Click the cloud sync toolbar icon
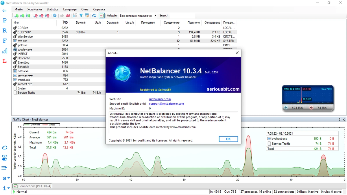 (94, 16)
